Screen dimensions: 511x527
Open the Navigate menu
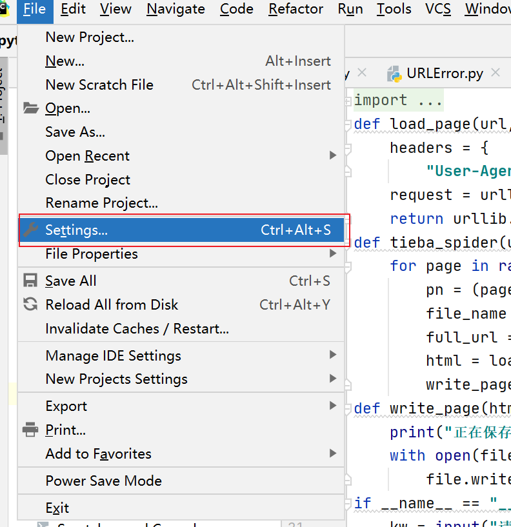175,9
